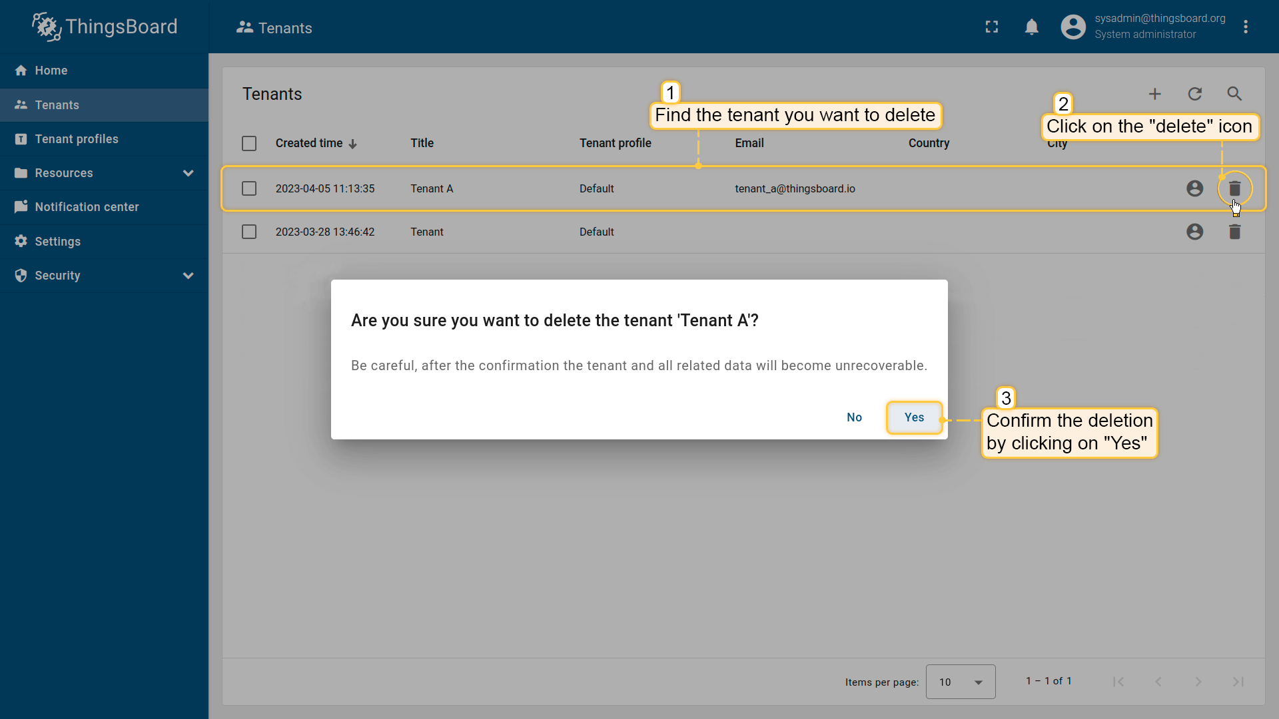The image size is (1279, 719).
Task: Manage tenant admins for Tenant A
Action: click(1195, 188)
